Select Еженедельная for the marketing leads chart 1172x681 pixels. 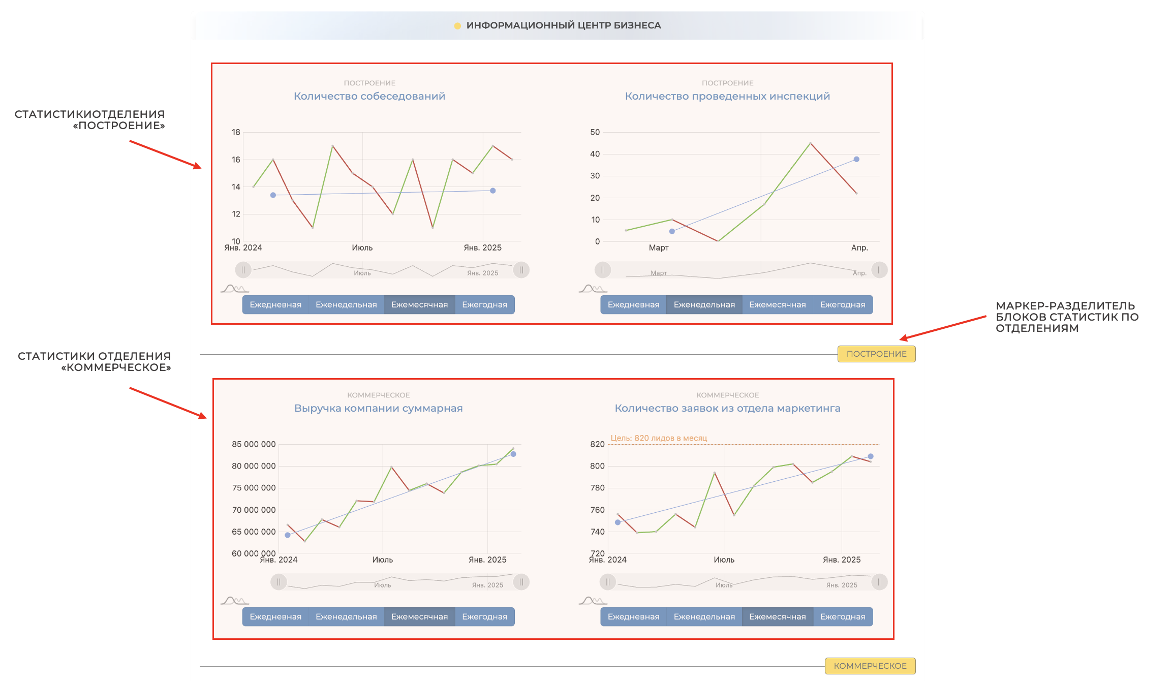coord(704,617)
